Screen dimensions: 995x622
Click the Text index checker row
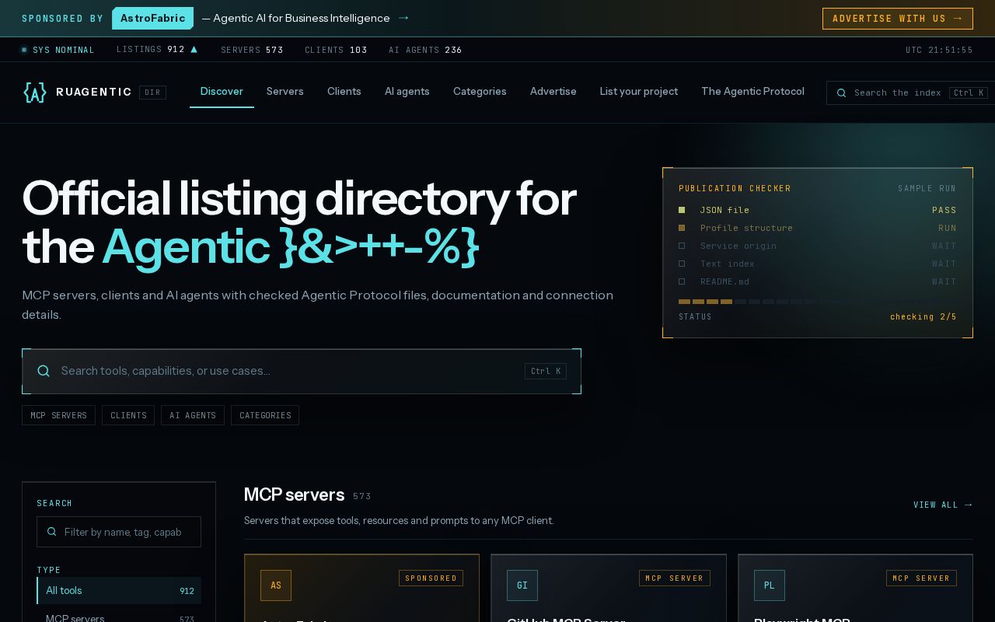tap(818, 264)
